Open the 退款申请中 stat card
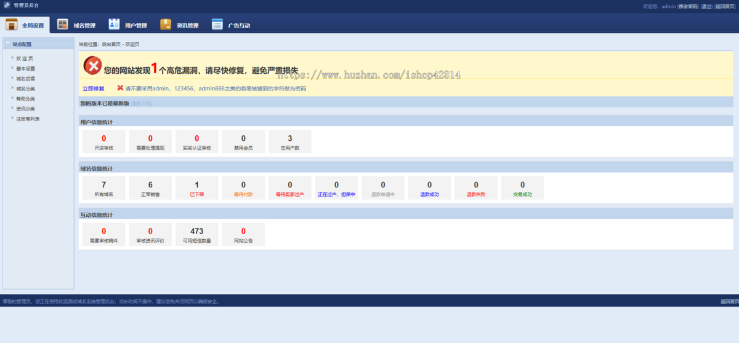The height and width of the screenshot is (343, 739). (x=383, y=188)
